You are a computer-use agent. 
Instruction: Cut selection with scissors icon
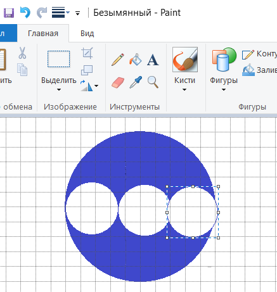point(22,53)
